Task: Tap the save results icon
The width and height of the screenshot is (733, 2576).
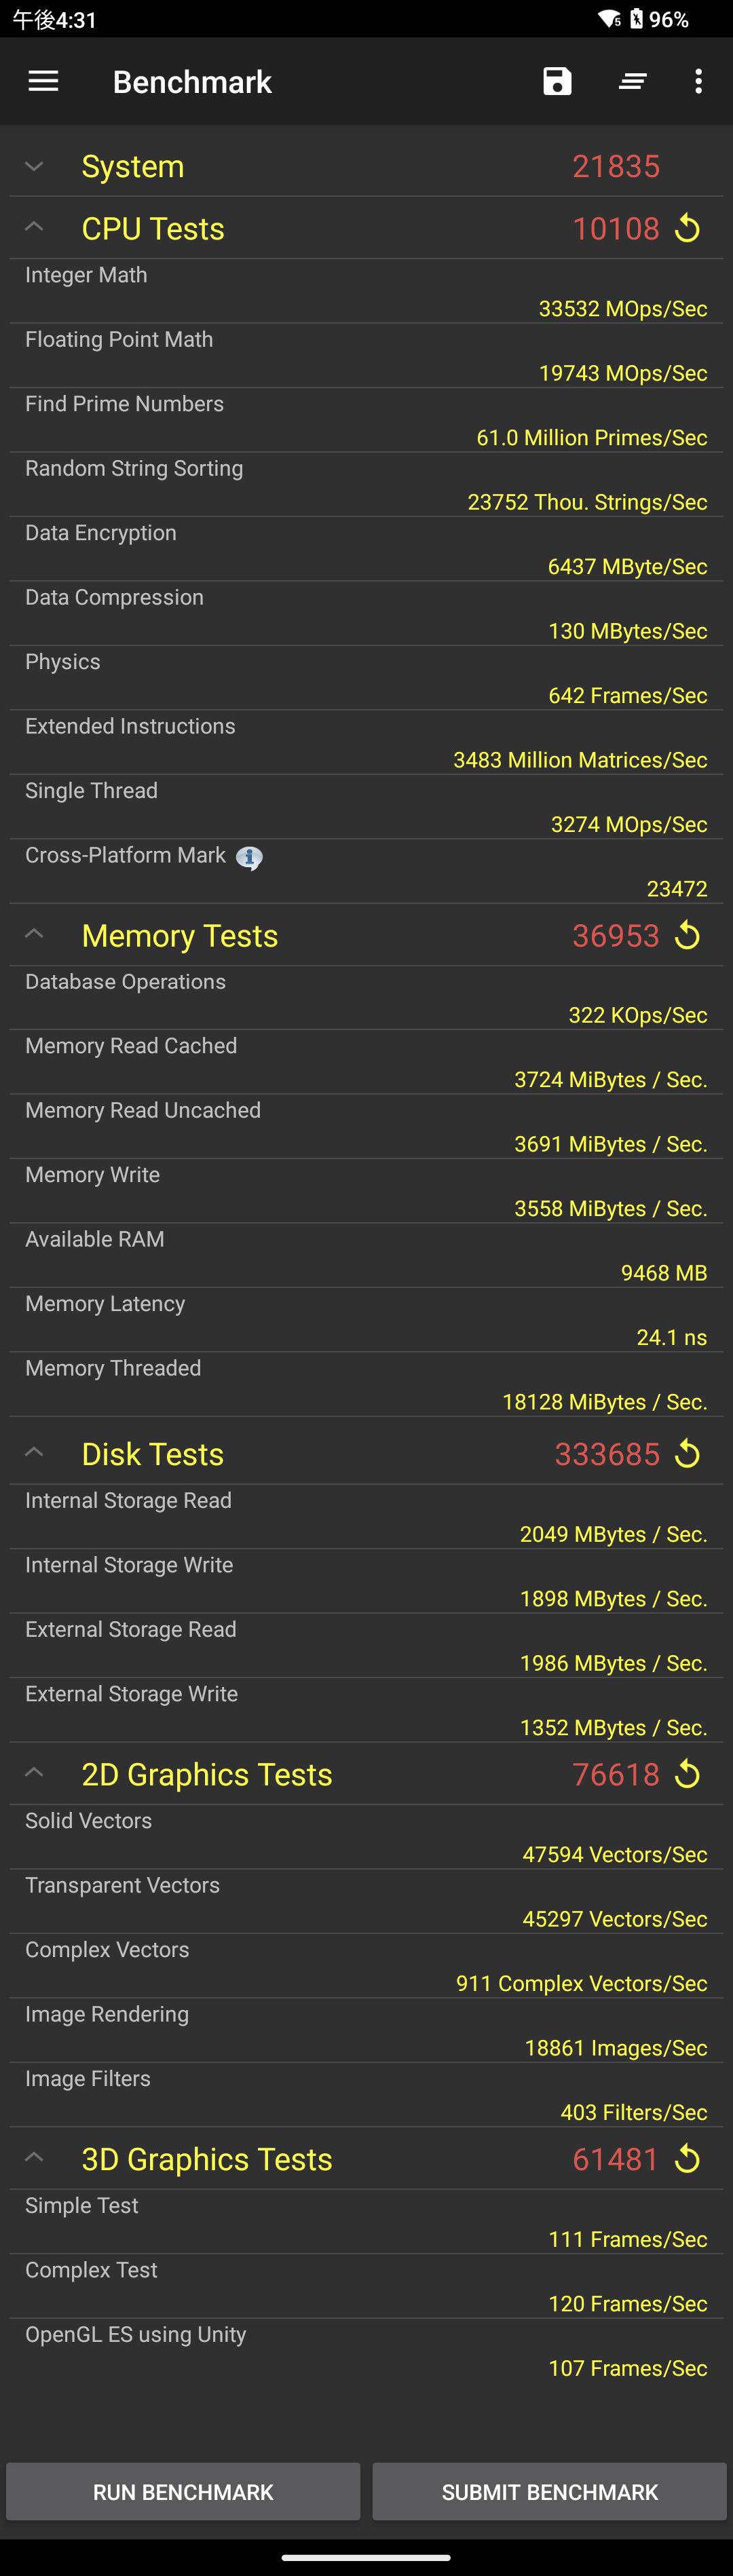Action: [x=557, y=81]
